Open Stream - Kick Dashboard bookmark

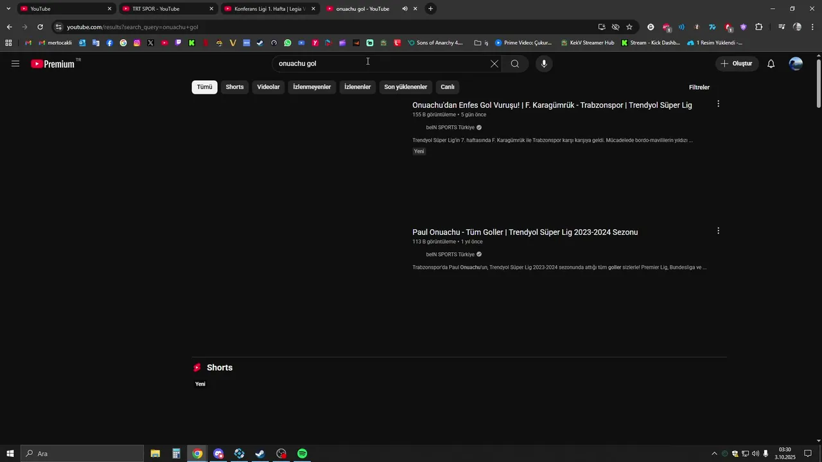651,43
